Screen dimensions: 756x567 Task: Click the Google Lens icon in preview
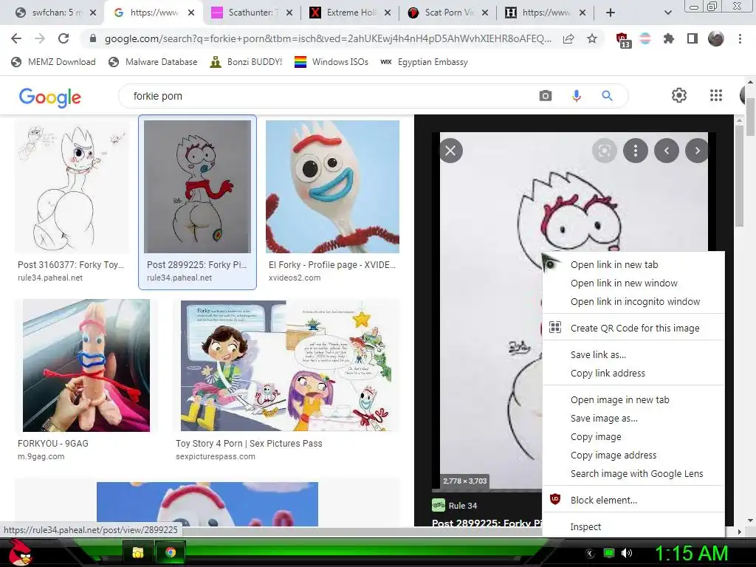(604, 151)
